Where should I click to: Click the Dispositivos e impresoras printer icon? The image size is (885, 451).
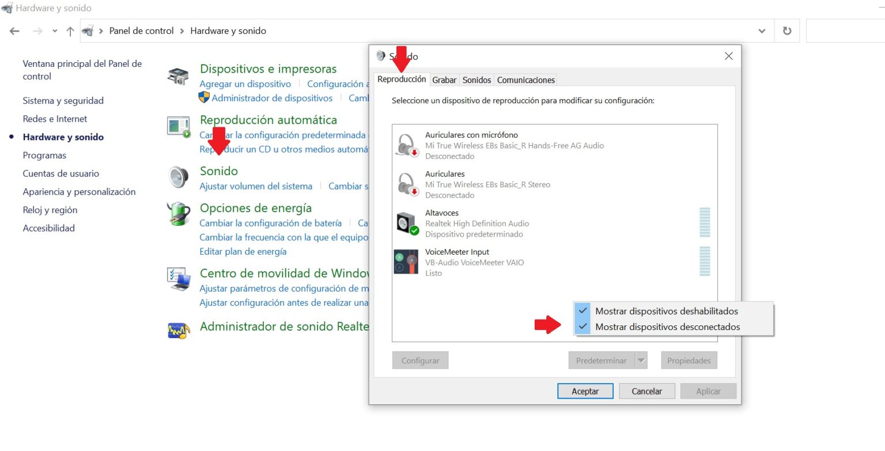coord(178,76)
